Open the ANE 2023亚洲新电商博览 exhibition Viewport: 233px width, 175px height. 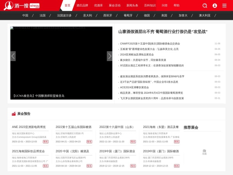click(x=29, y=127)
